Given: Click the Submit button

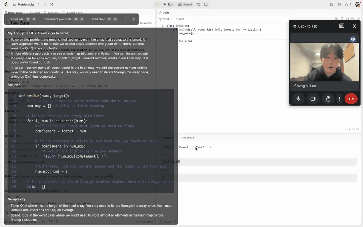Looking at the screenshot, I should click(185, 4).
